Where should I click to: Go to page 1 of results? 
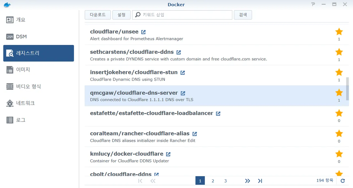(200, 181)
